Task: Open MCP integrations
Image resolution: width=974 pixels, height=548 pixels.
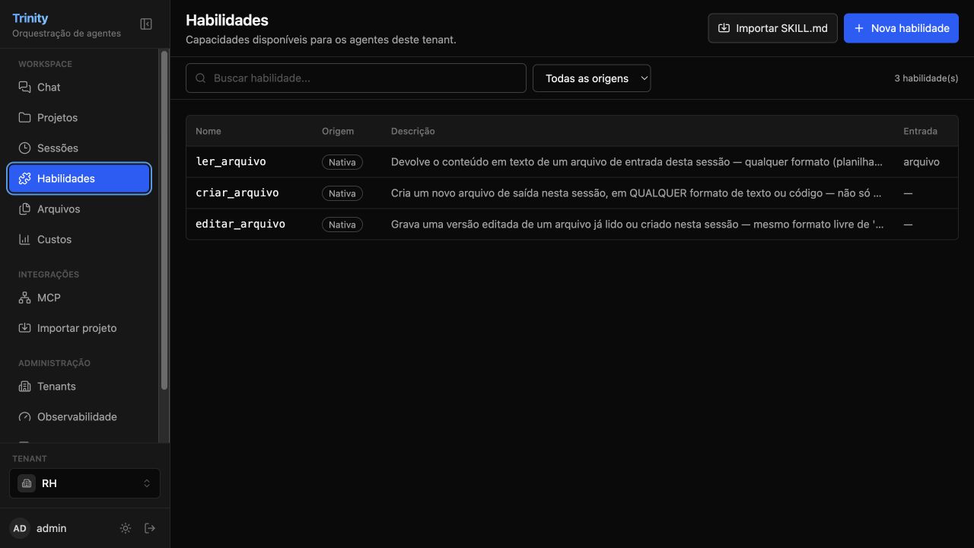Action: click(79, 298)
